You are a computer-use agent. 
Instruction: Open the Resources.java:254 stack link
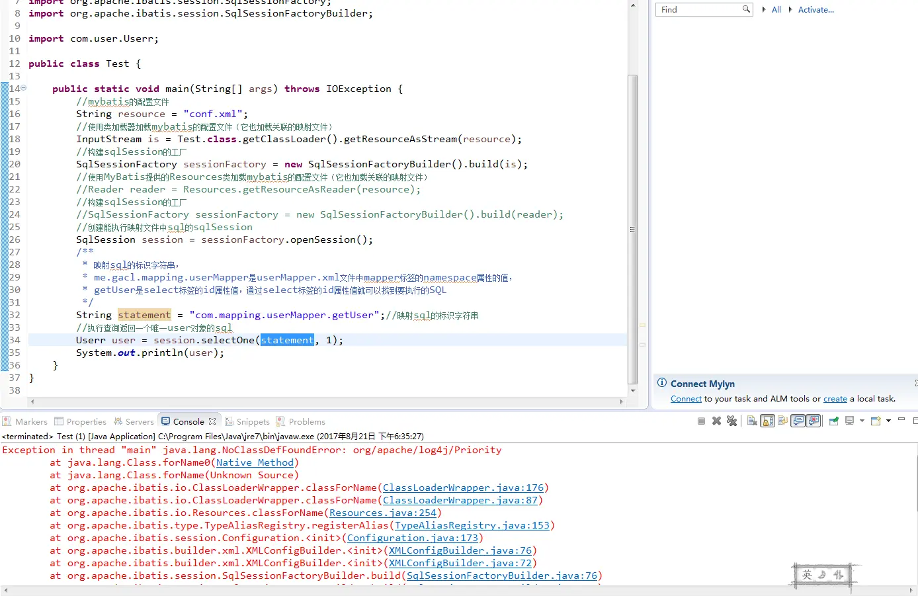383,513
